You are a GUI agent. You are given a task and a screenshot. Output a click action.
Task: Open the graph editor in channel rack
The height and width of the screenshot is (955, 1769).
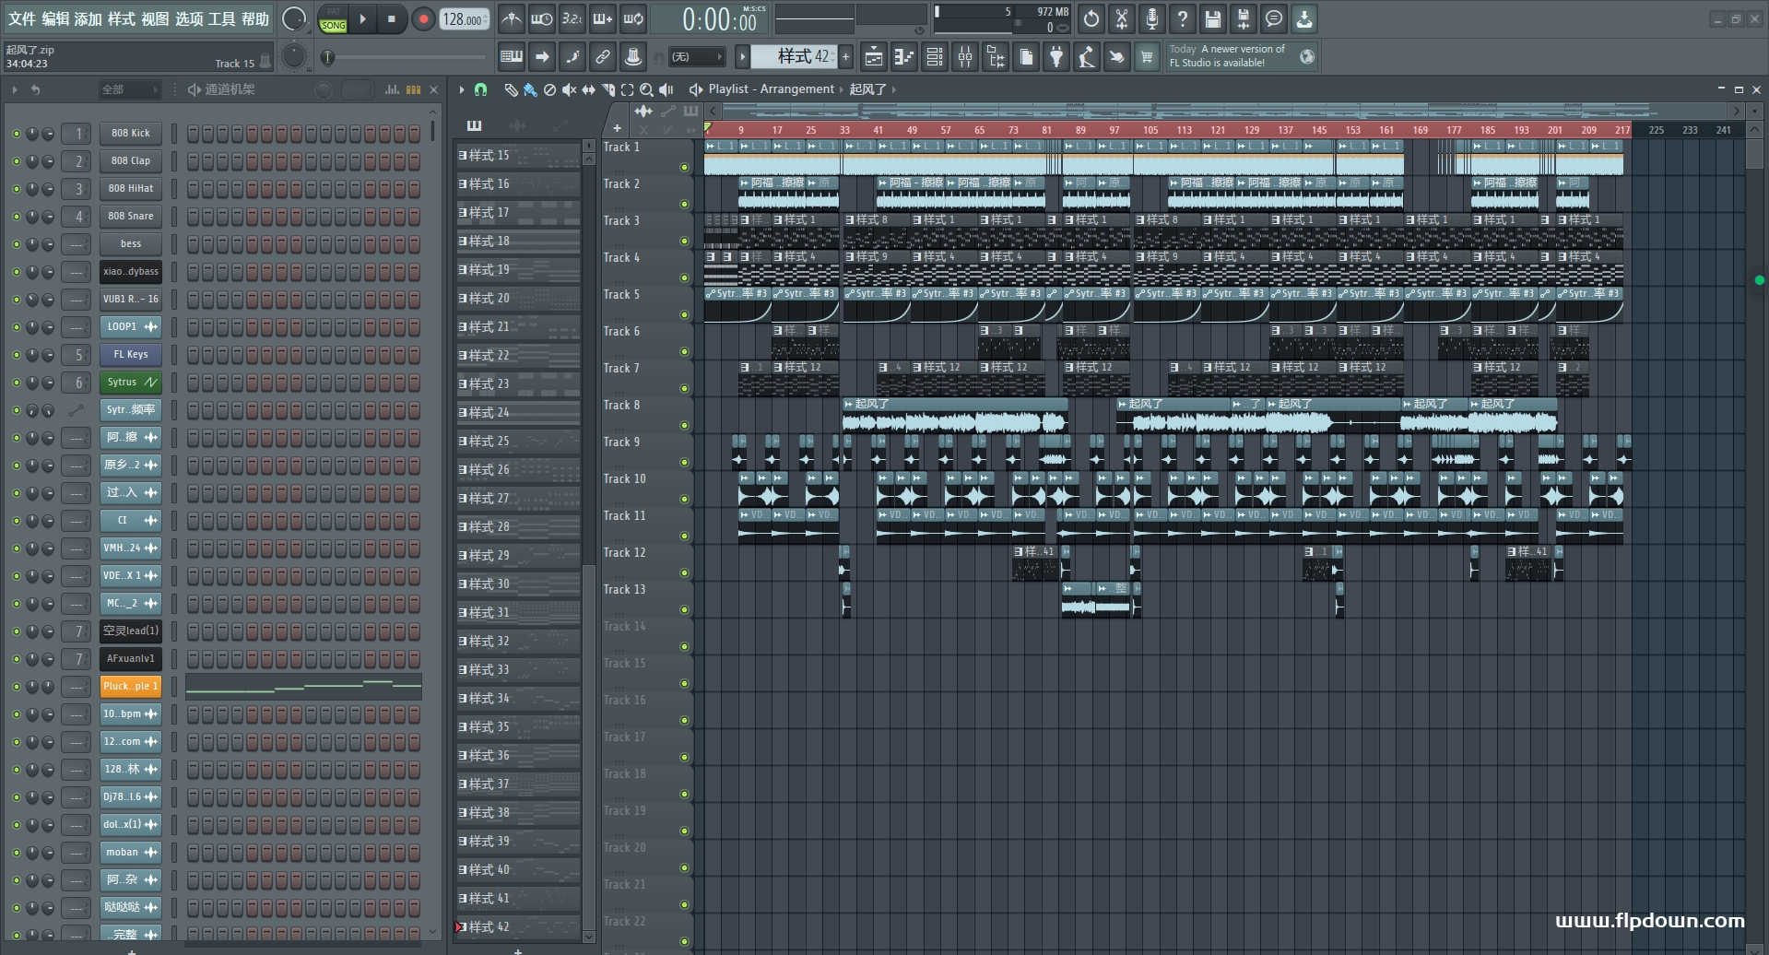(x=392, y=89)
